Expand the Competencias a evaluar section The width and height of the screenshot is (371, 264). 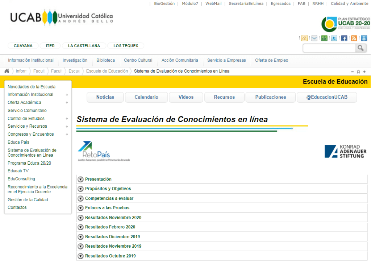click(81, 198)
